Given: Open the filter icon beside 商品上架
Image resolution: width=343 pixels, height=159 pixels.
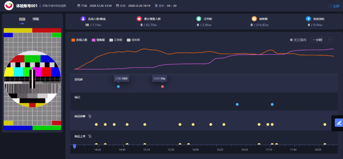Looking at the screenshot, I should pos(90,136).
